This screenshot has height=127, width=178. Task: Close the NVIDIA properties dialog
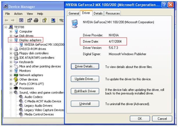(x=170, y=5)
